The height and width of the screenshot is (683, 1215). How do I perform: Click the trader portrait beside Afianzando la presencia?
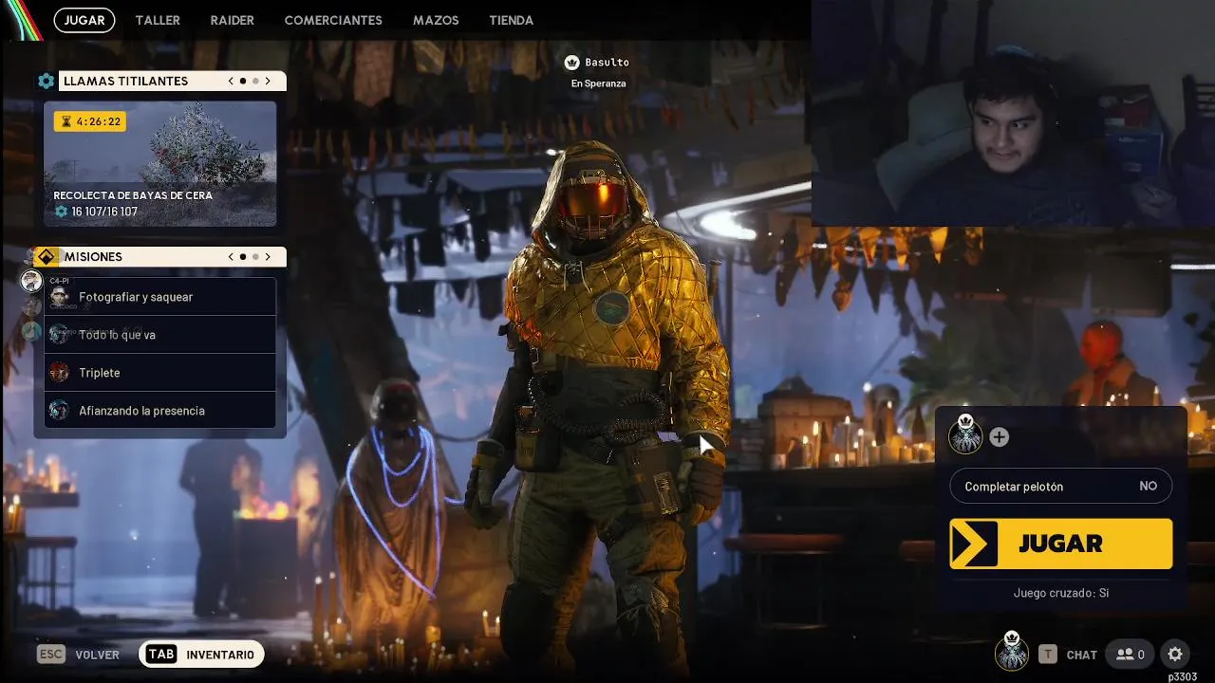tap(59, 410)
